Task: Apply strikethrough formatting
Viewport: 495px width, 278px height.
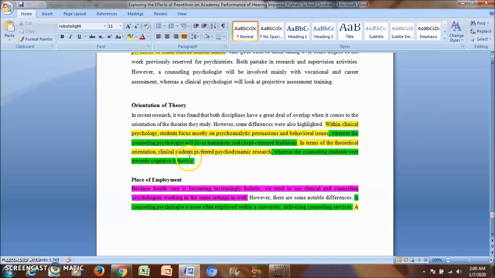Action: [x=92, y=37]
